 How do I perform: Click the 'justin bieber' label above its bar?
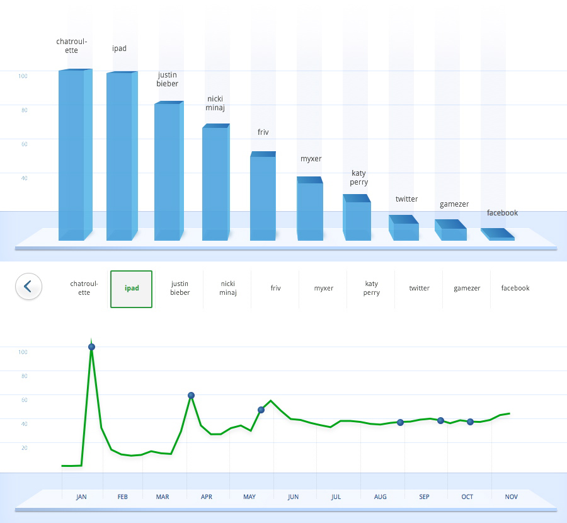[x=167, y=79]
